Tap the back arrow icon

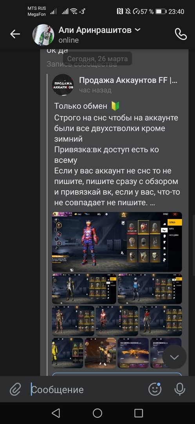[15, 34]
